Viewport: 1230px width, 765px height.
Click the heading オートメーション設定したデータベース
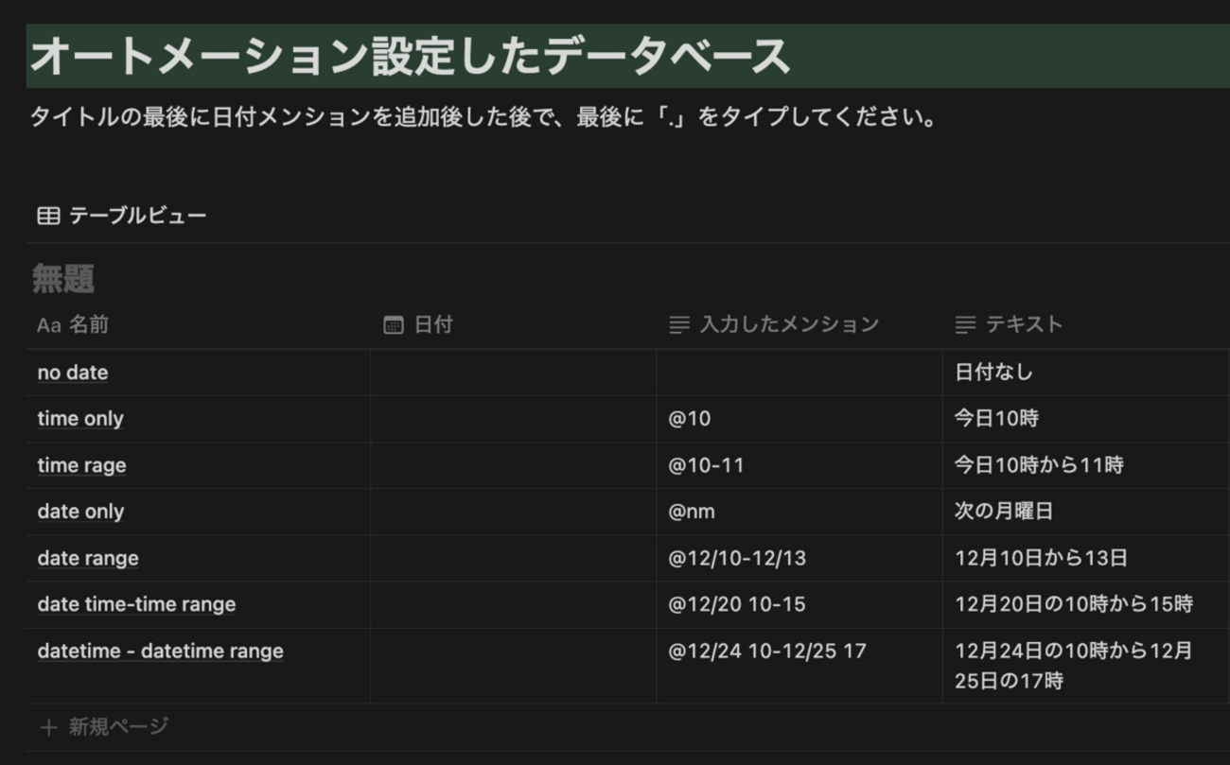click(x=411, y=56)
